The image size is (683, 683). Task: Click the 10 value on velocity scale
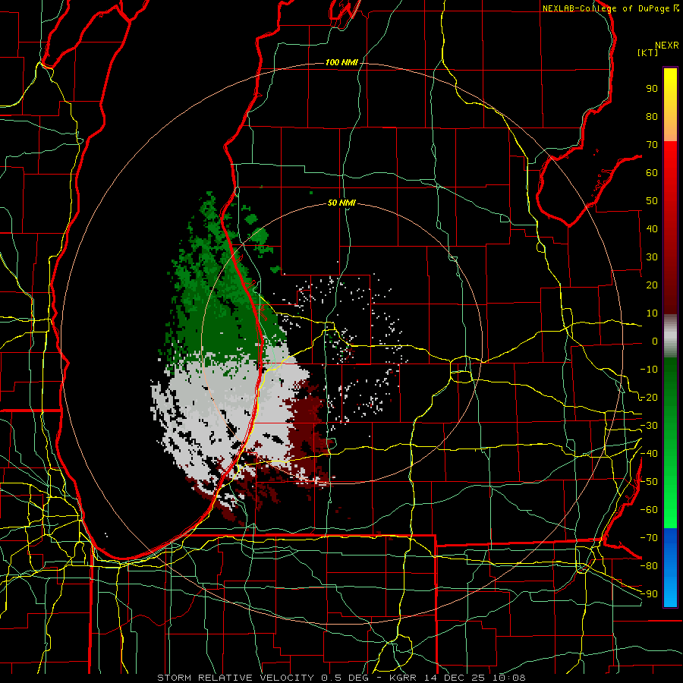coord(652,313)
